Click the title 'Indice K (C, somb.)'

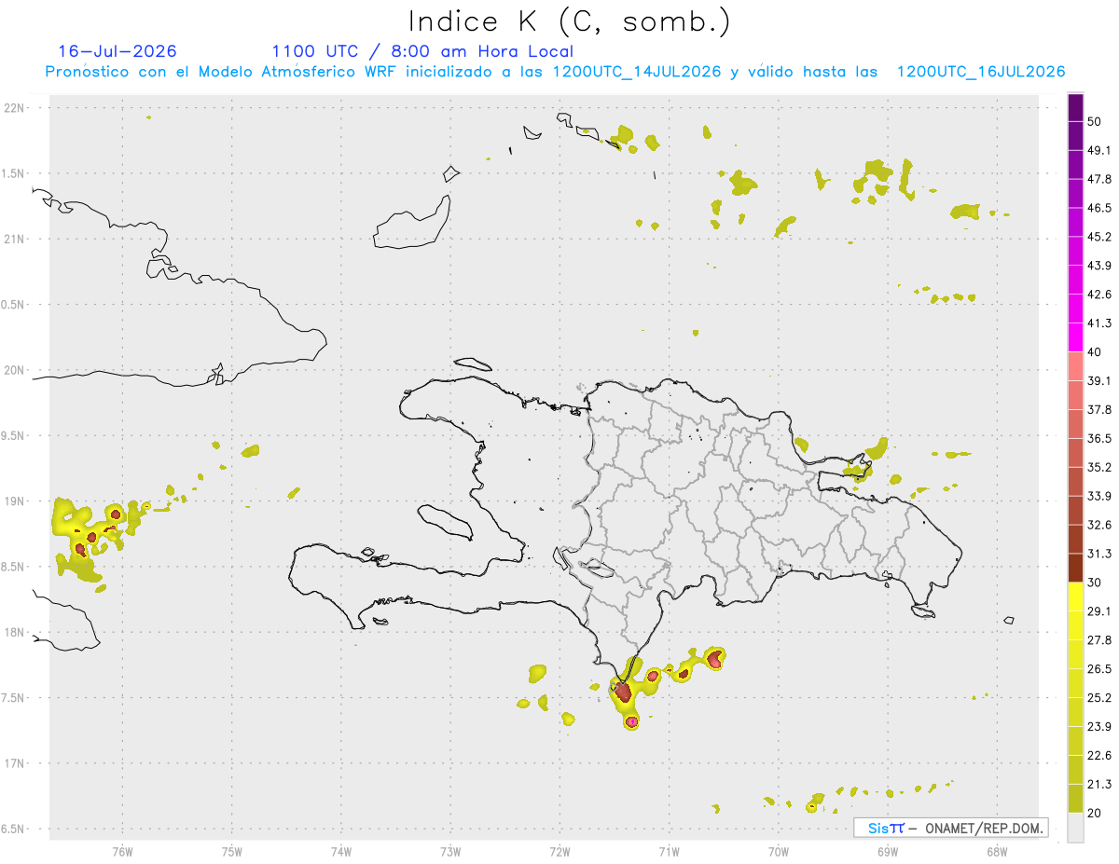[x=570, y=21]
